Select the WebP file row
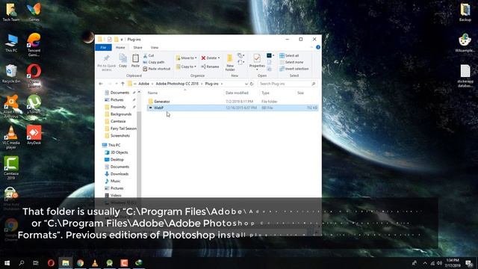The width and height of the screenshot is (478, 269). [232, 108]
